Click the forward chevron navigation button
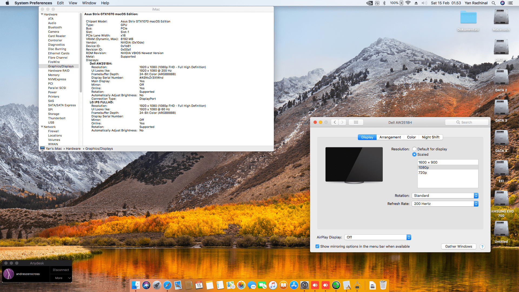 point(342,122)
